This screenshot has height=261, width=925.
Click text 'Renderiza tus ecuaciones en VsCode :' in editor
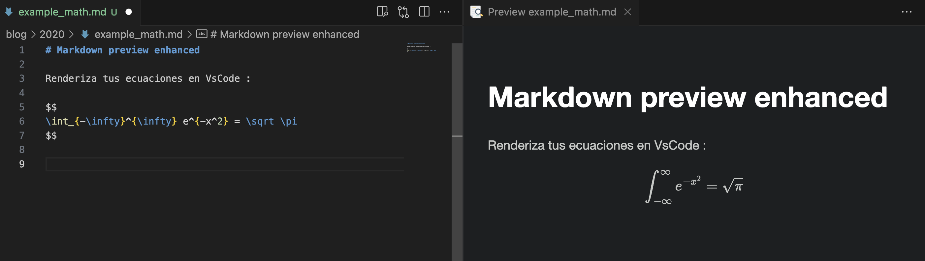tap(148, 78)
